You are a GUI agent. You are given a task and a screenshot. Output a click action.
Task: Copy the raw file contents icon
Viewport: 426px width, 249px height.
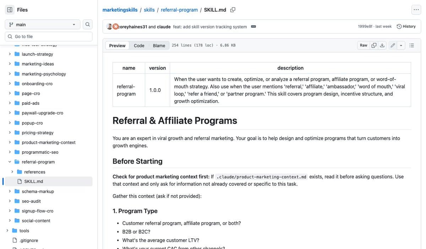(374, 45)
